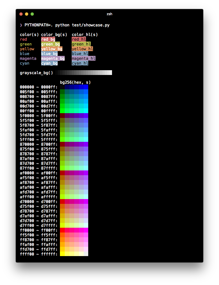Click the plain "blue" colored word
Screen dimensions: 219x285
pos(25,54)
